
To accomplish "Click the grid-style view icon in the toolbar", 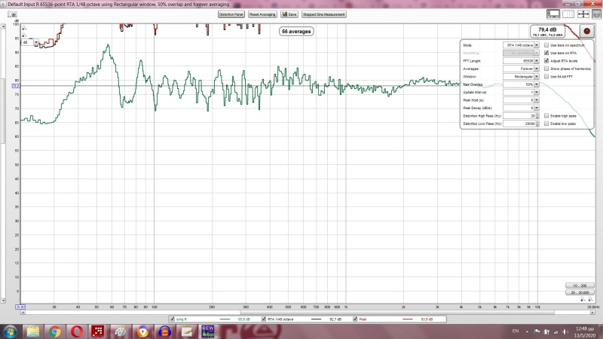I will [x=568, y=14].
